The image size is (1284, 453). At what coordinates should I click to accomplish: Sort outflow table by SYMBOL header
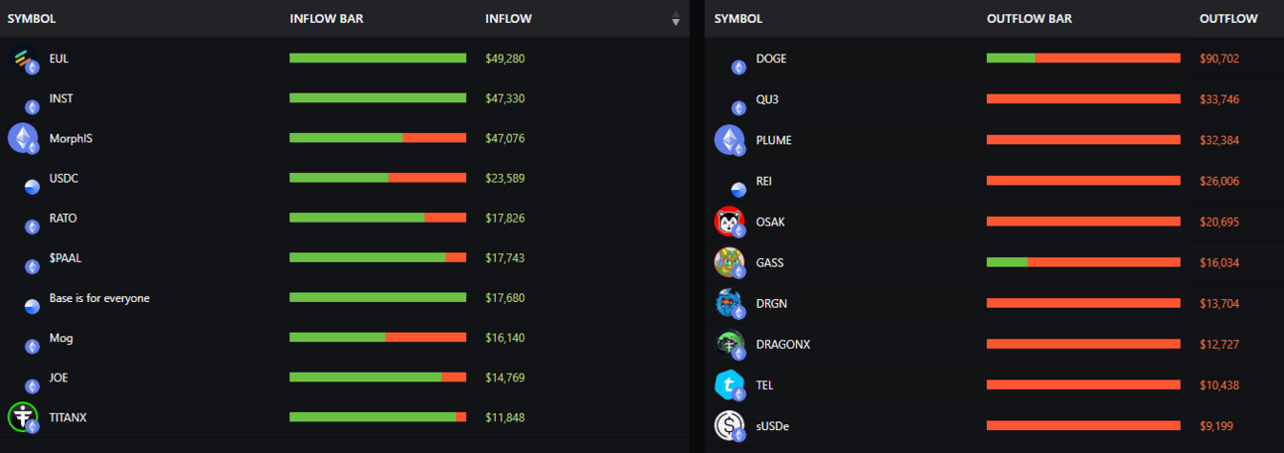tap(738, 19)
